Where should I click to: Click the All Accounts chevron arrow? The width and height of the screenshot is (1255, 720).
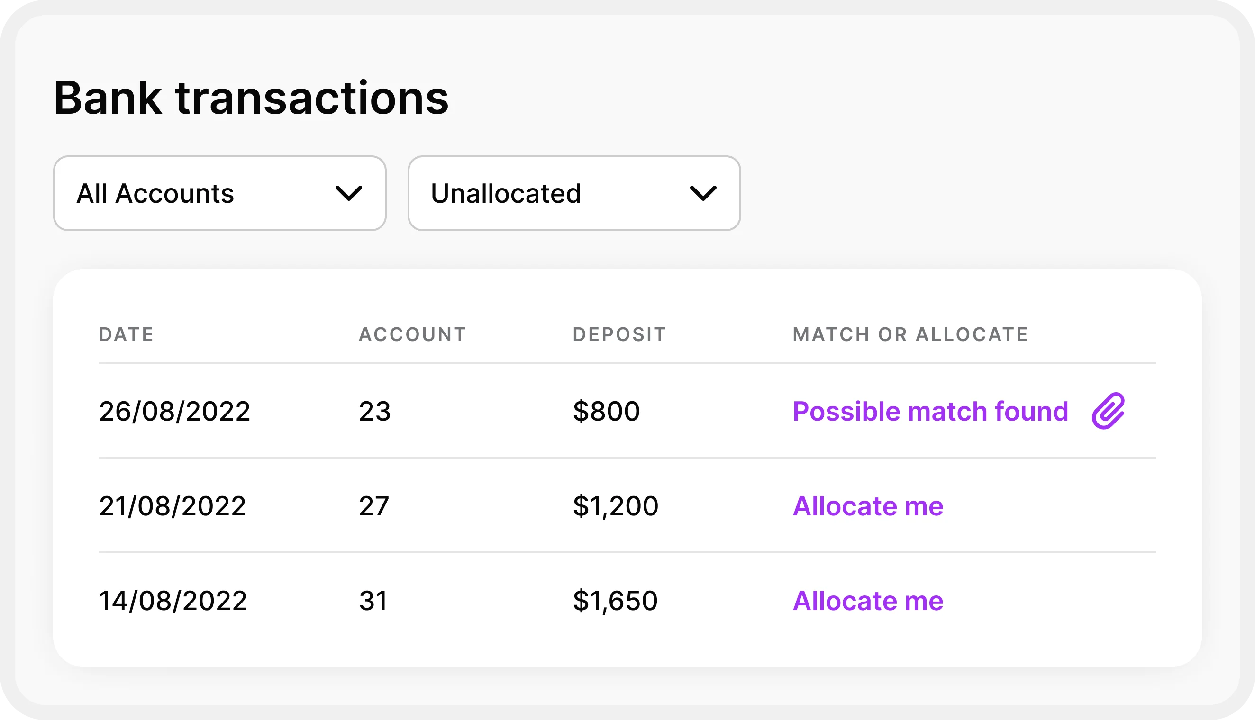[348, 193]
